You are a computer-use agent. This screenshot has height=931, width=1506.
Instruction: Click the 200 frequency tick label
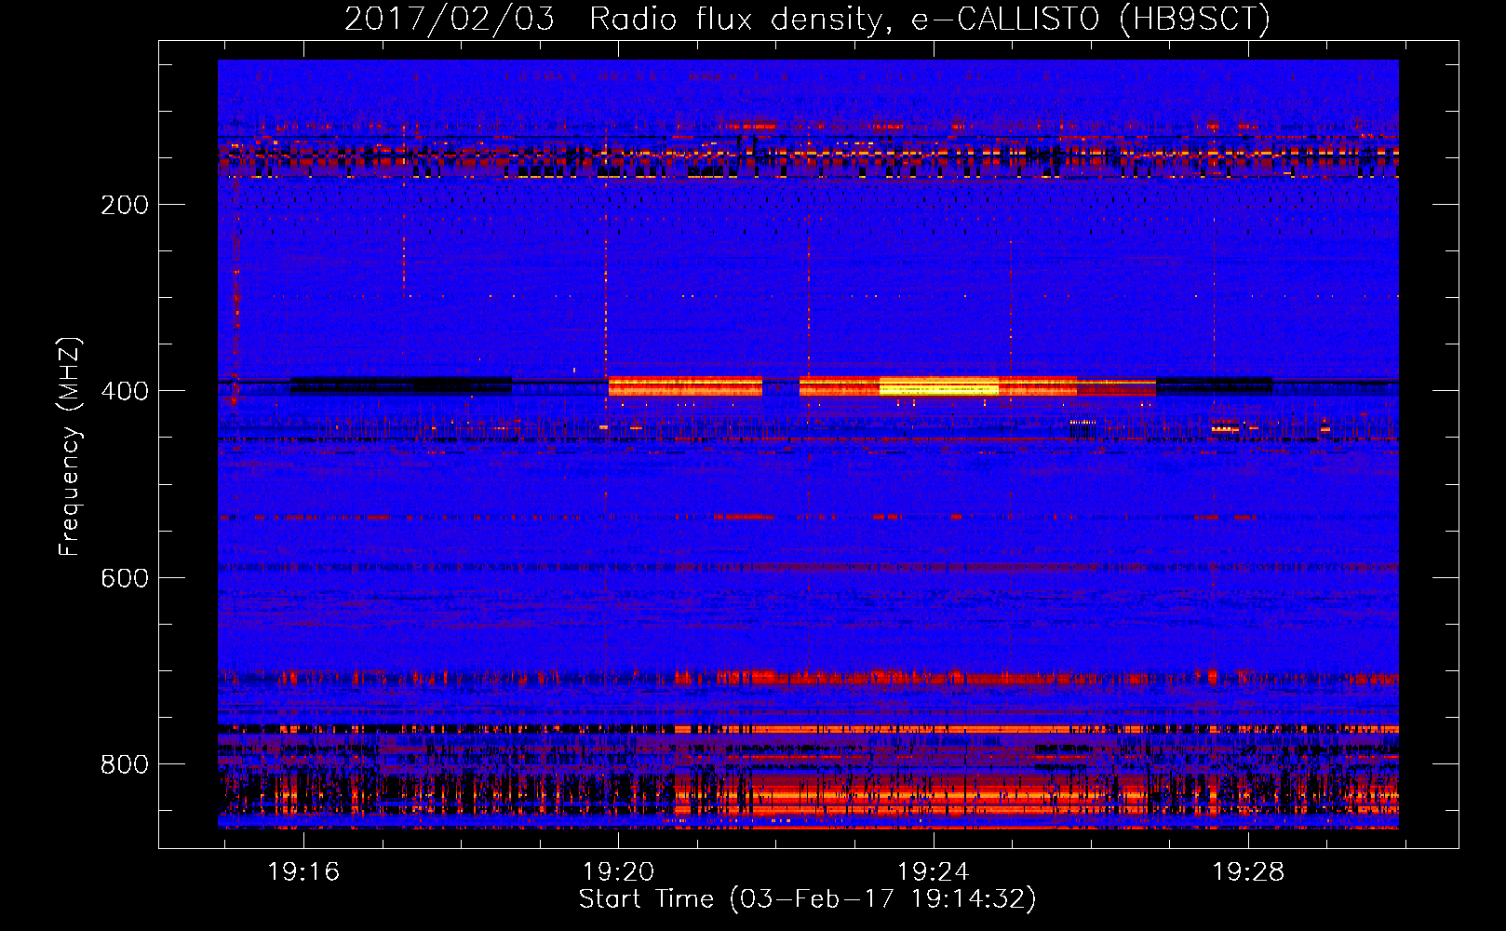tap(125, 205)
